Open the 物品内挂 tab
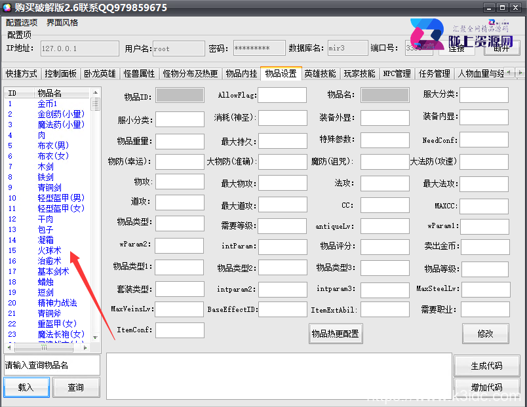Viewport: 527px width, 407px height. point(241,73)
